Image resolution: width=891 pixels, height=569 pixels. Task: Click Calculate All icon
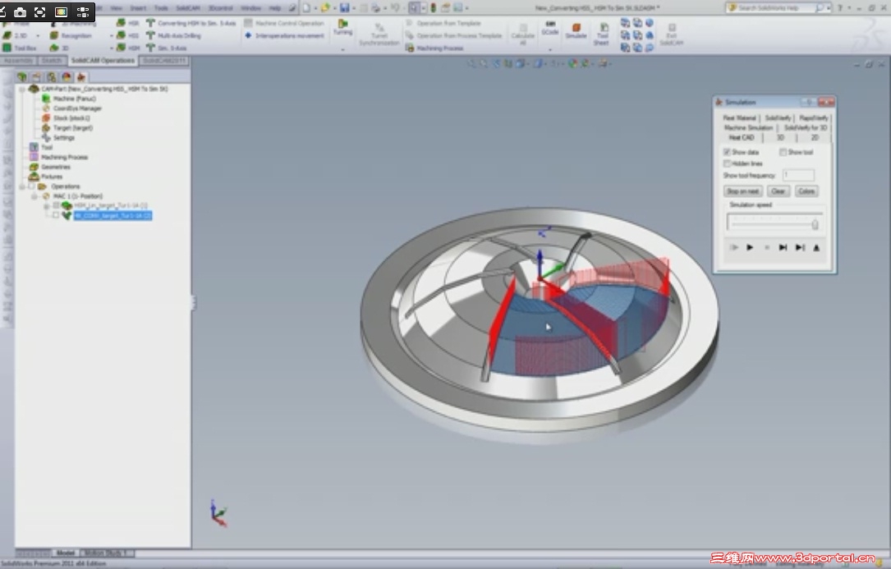[x=523, y=34]
